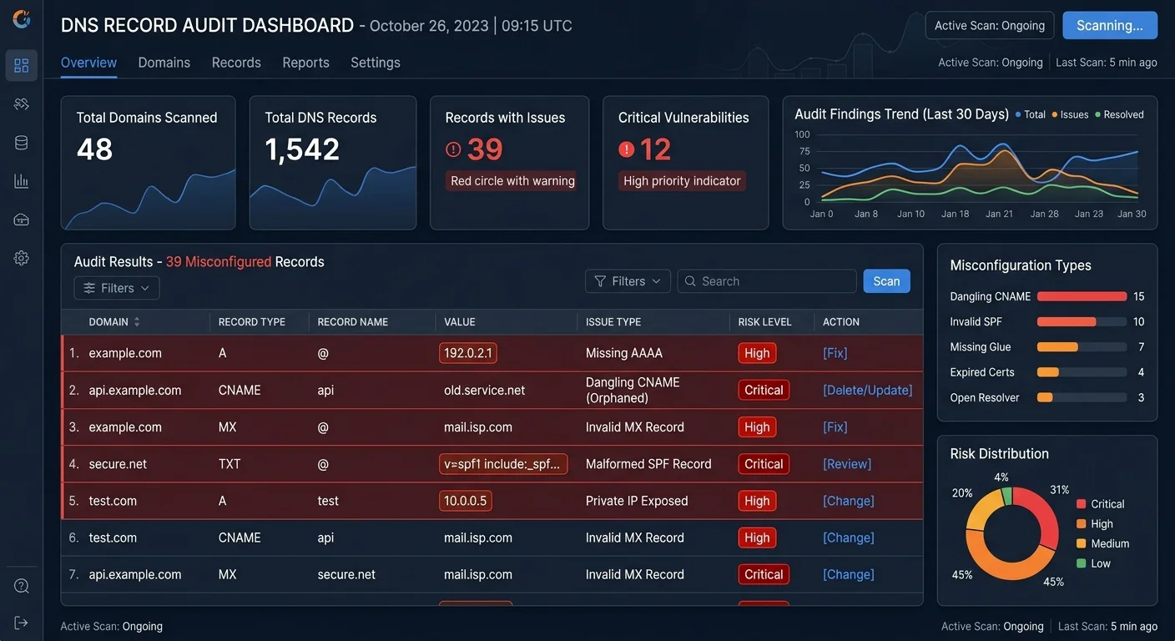The height and width of the screenshot is (641, 1175).
Task: Switch to the Records tab
Action: pyautogui.click(x=236, y=63)
